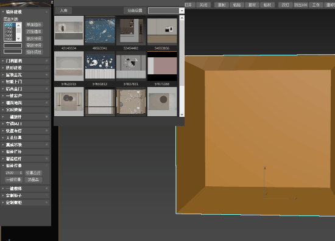
Task: Select the blue space-themed wallpaper thumbnail 49663341
Action: [x=100, y=30]
